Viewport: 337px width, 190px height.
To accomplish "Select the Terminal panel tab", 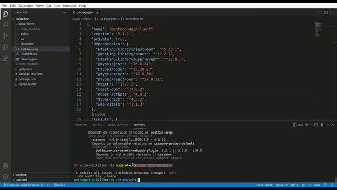I will pyautogui.click(x=140, y=125).
